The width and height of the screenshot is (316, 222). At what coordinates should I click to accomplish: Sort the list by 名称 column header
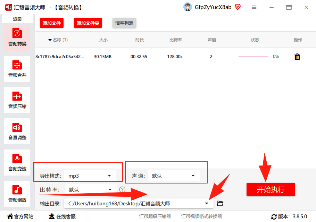pos(58,40)
